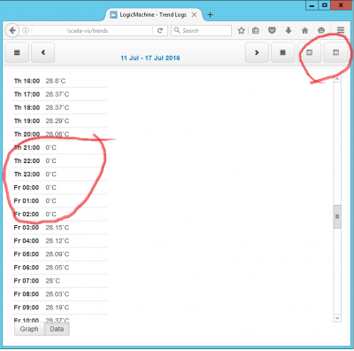Go to the browser home page
354x351 pixels.
pyautogui.click(x=304, y=30)
